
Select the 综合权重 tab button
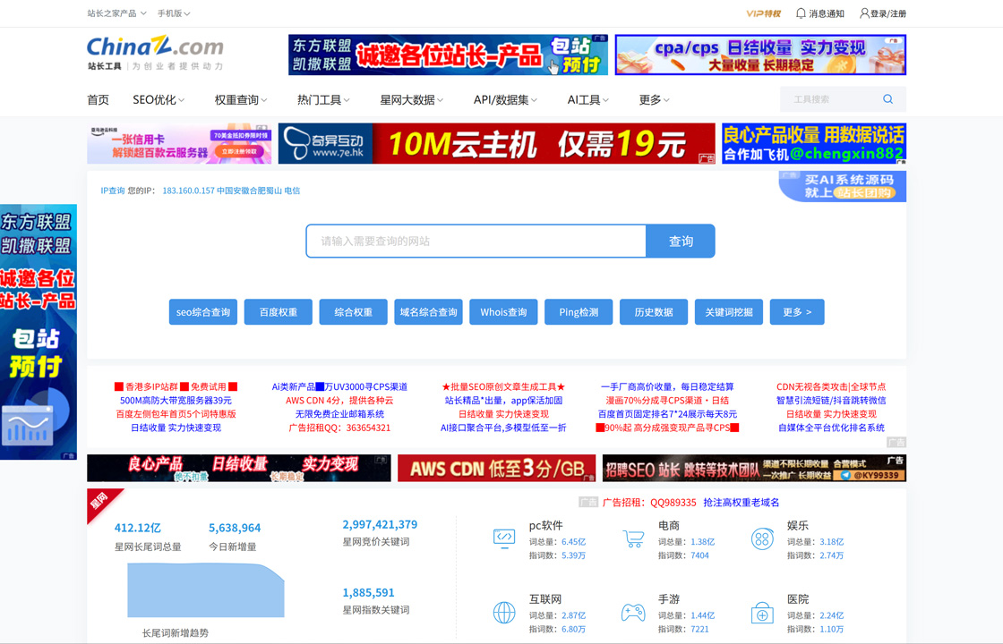[x=353, y=312]
